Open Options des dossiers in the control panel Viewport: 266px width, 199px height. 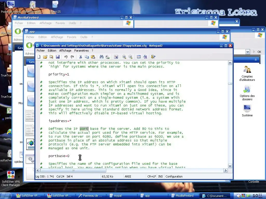tap(247, 93)
